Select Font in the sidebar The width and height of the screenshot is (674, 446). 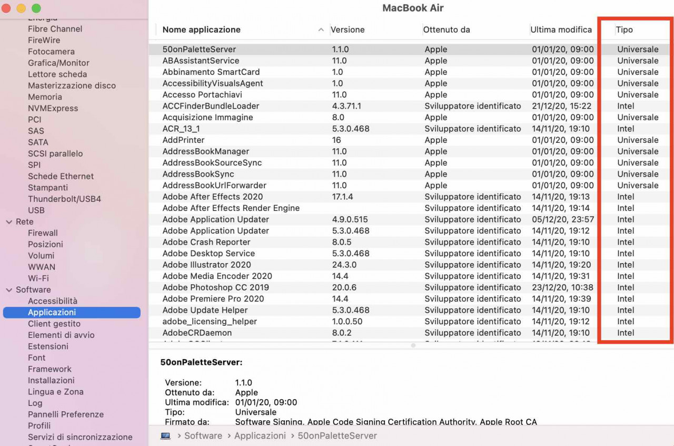point(37,358)
